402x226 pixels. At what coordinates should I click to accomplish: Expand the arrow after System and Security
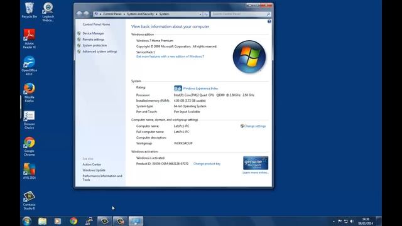pyautogui.click(x=156, y=14)
